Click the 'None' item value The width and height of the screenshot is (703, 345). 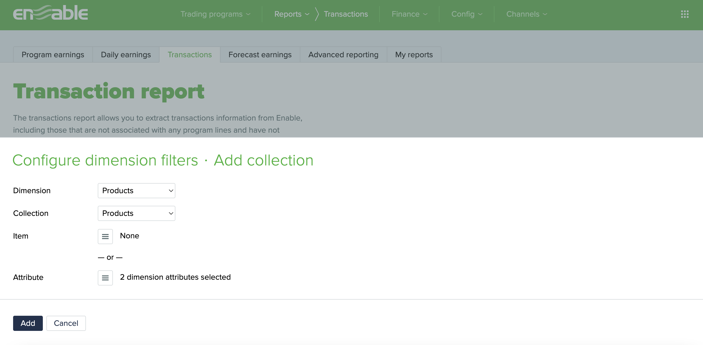(x=130, y=236)
